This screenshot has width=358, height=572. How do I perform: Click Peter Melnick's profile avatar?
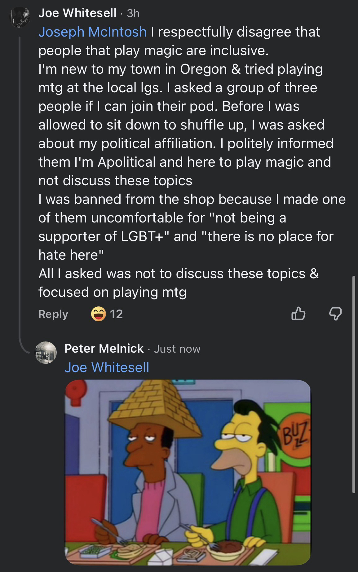46,353
